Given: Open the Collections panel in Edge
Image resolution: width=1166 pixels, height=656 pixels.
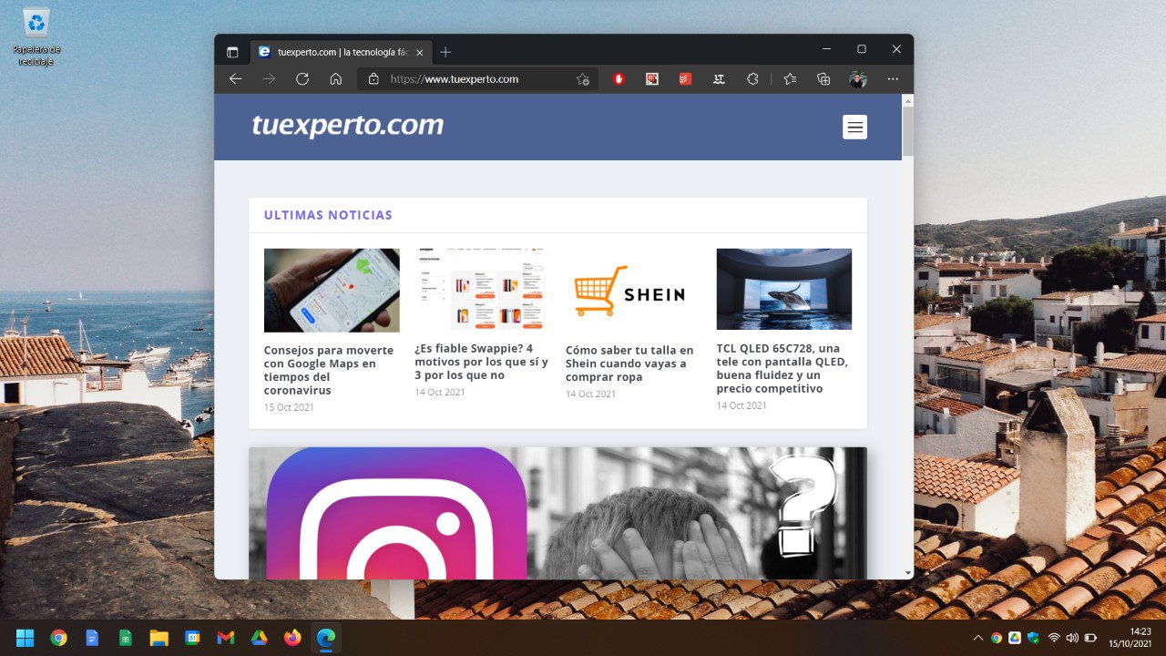Looking at the screenshot, I should tap(823, 79).
